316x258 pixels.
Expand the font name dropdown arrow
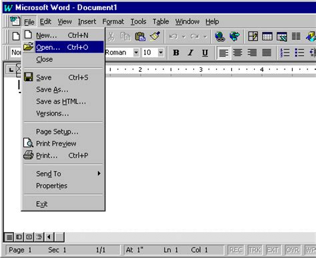tap(136, 53)
